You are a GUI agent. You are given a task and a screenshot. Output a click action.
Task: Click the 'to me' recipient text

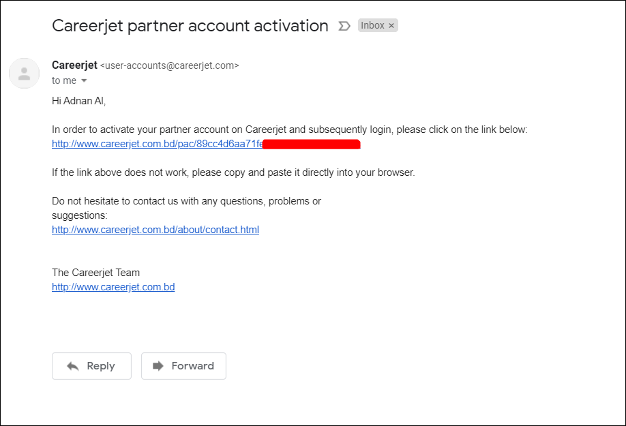pos(64,80)
